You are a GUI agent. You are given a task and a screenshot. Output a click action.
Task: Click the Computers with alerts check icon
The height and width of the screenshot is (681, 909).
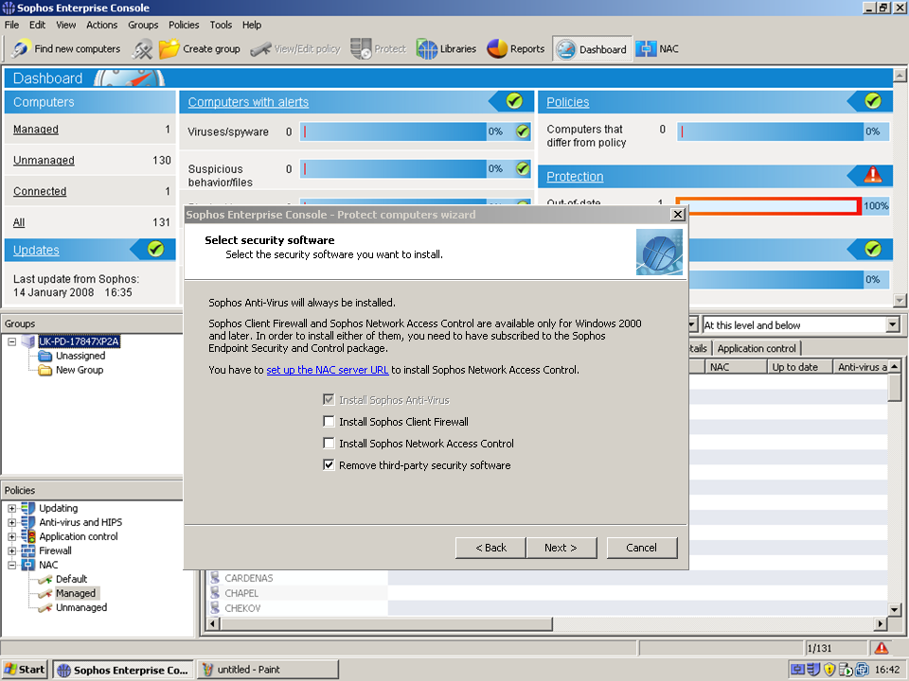pos(514,101)
